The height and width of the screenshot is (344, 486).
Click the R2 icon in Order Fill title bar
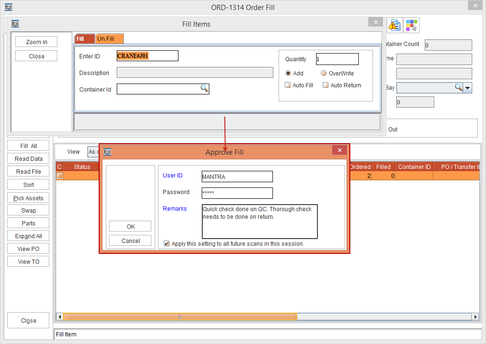click(x=8, y=7)
